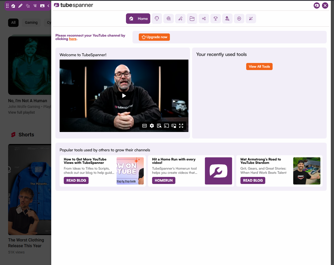Select the All chip in the YouTube page
334x265 pixels.
coord(13,23)
